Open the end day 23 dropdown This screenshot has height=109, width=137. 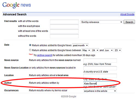tap(118, 50)
